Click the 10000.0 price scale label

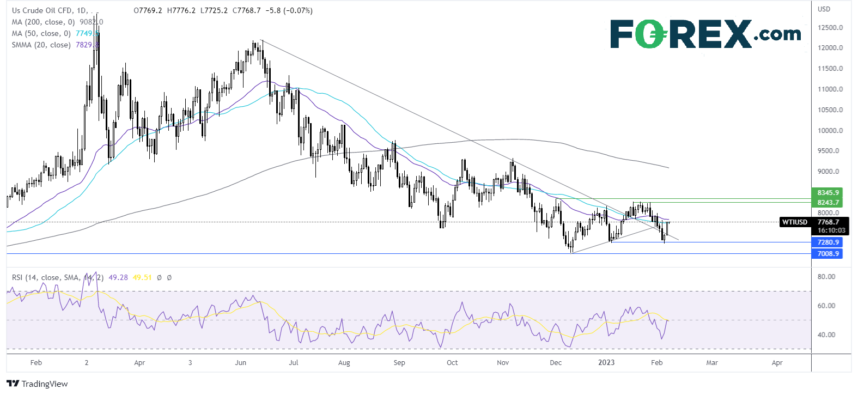coord(830,130)
